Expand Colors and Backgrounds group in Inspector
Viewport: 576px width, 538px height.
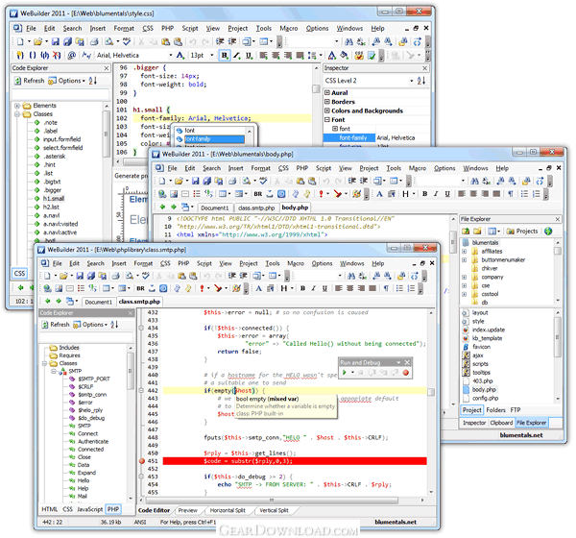coord(327,110)
